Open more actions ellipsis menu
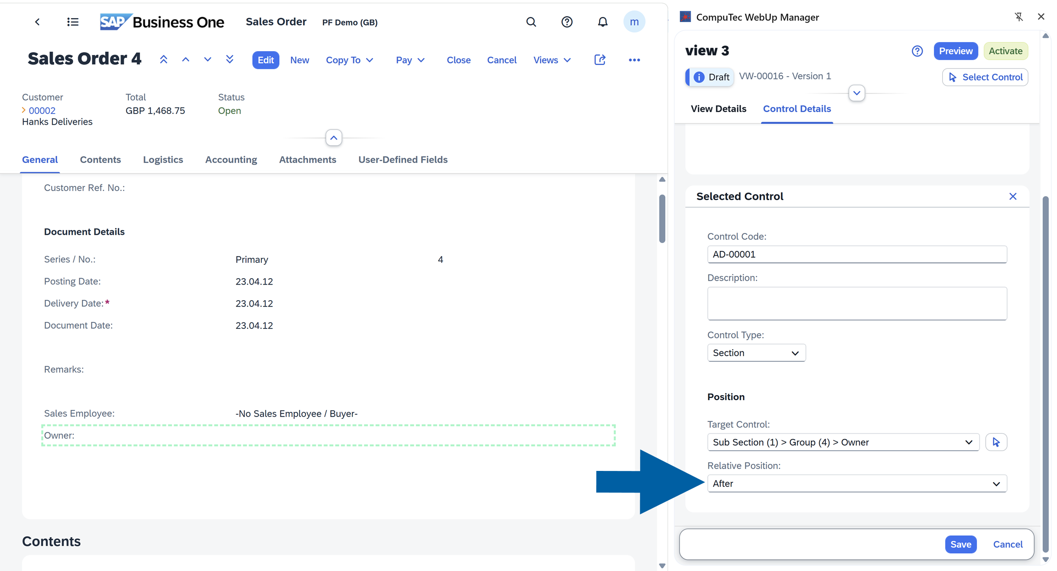 (634, 60)
